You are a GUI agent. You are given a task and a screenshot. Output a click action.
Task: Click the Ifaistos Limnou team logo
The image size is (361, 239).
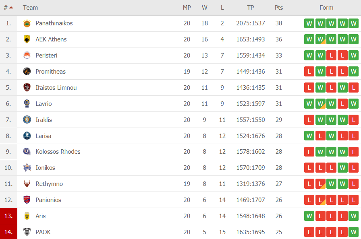tap(27, 88)
